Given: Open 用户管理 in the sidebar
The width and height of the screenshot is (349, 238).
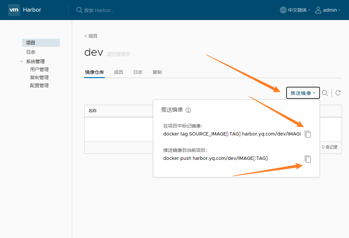Looking at the screenshot, I should 39,69.
